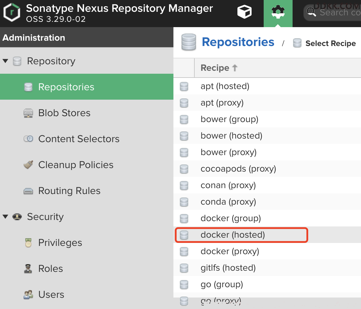
Task: Go back via the Repositories breadcrumb link
Action: pos(238,42)
